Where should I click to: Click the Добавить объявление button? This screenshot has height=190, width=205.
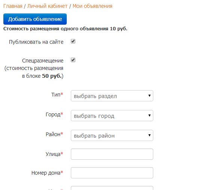point(35,19)
